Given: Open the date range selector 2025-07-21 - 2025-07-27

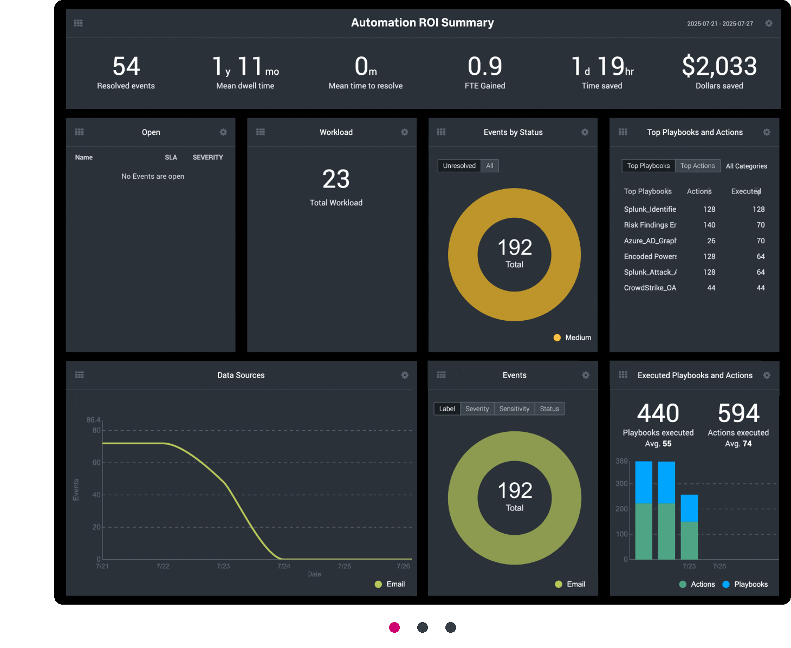Looking at the screenshot, I should click(x=719, y=23).
